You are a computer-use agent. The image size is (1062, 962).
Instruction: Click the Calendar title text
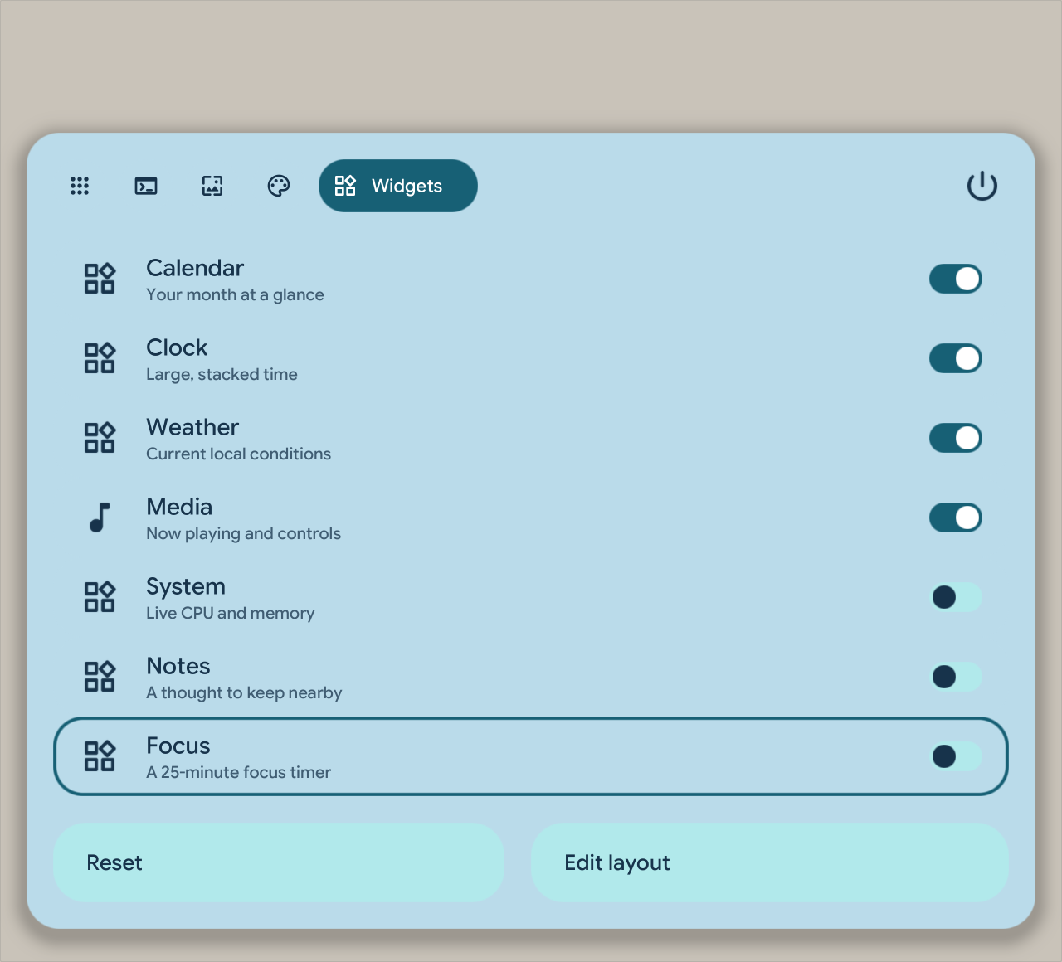click(x=195, y=268)
